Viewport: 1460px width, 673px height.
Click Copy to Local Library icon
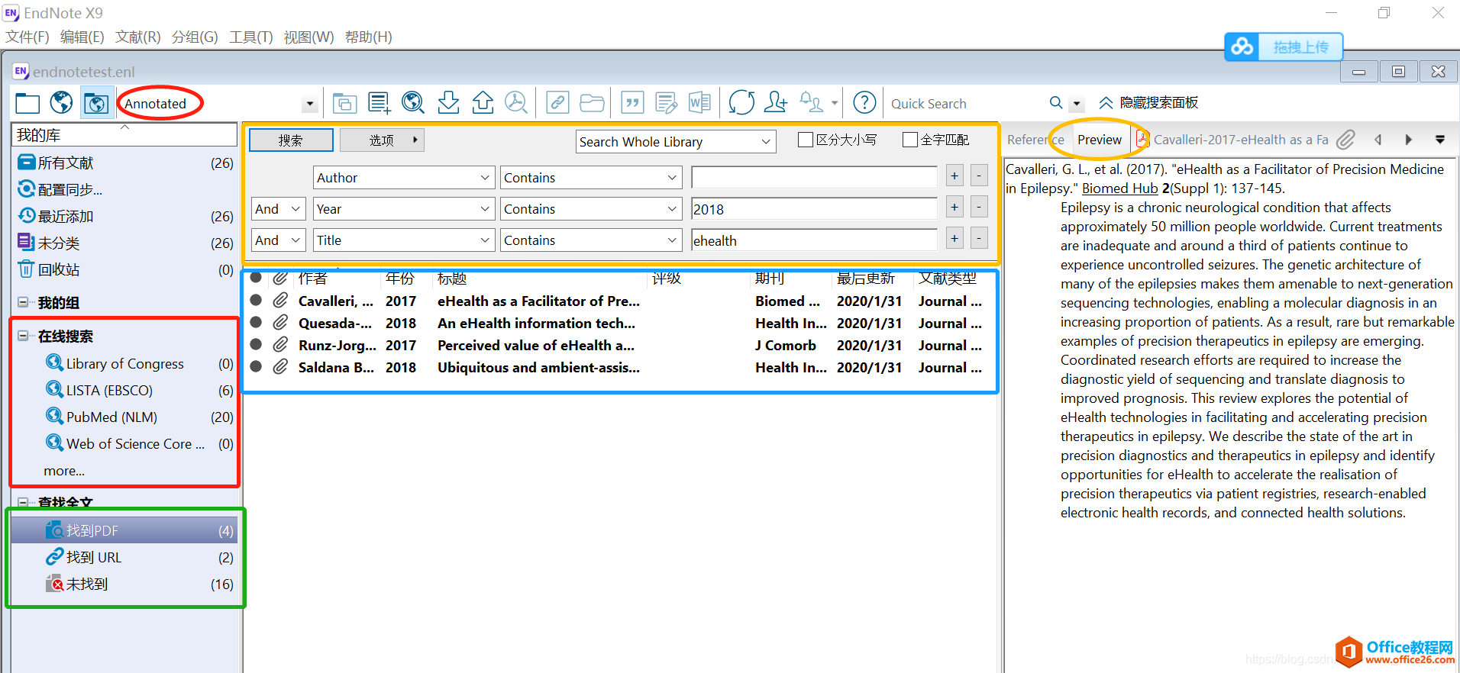tap(344, 102)
